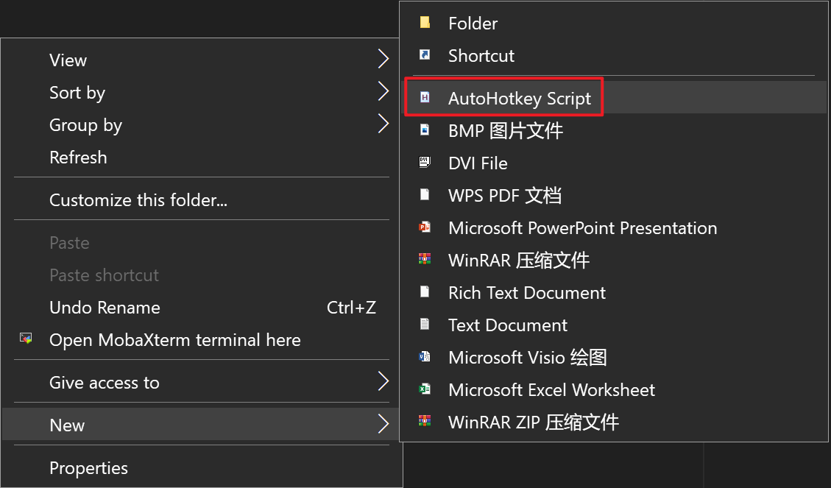Click the yellow Folder icon

[425, 22]
